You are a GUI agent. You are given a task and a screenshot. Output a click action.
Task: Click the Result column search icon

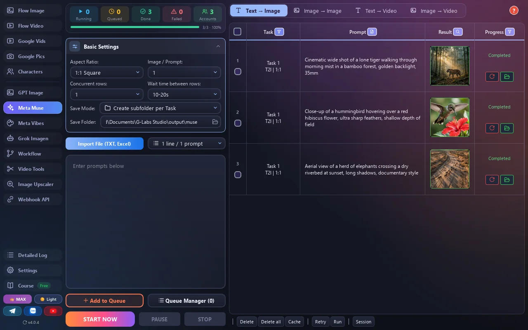[x=457, y=32]
